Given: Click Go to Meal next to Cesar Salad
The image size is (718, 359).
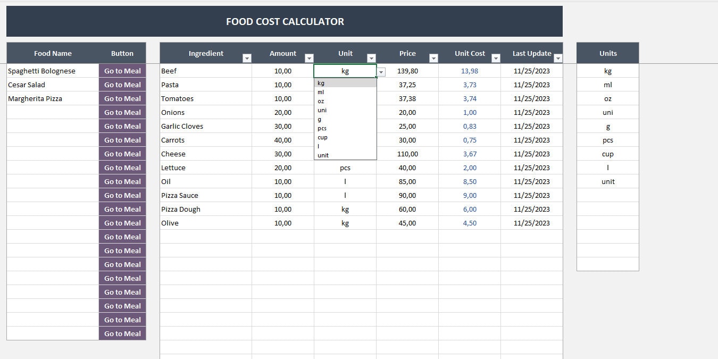Looking at the screenshot, I should tap(122, 85).
